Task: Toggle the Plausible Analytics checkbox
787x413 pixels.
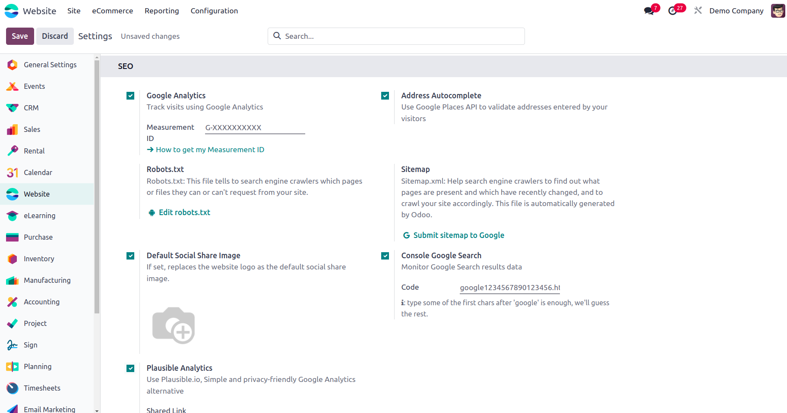Action: tap(130, 368)
